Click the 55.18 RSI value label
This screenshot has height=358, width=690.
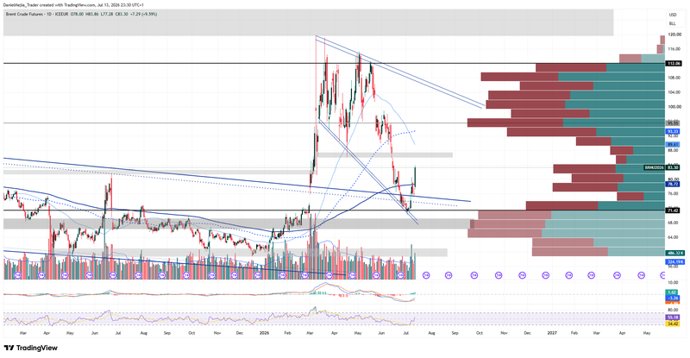pos(672,317)
